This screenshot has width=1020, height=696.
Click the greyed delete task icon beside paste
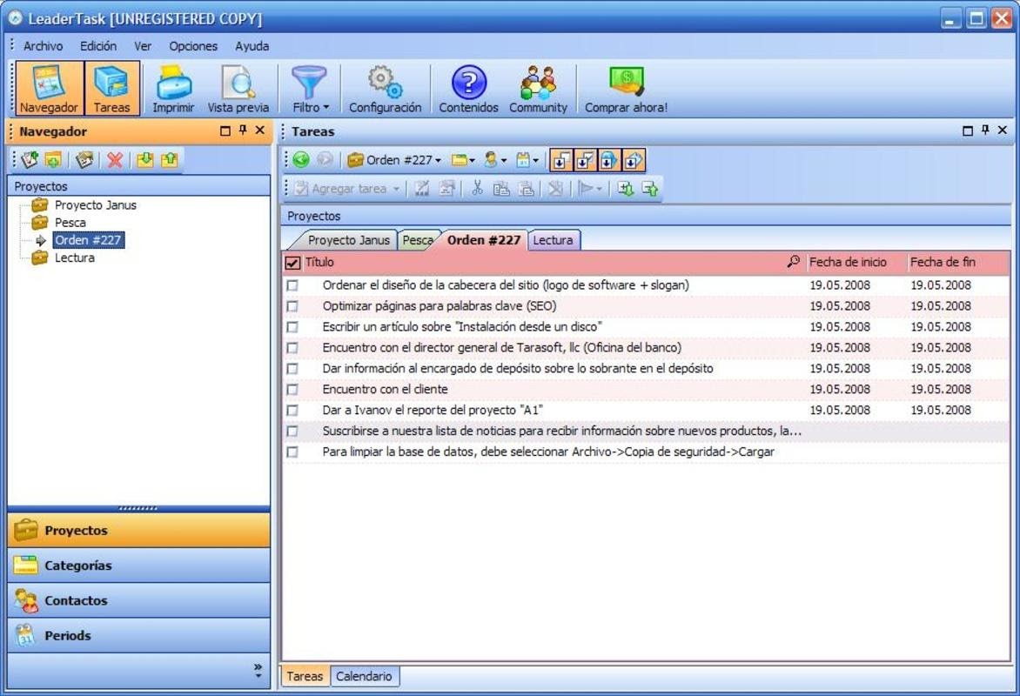(x=555, y=189)
